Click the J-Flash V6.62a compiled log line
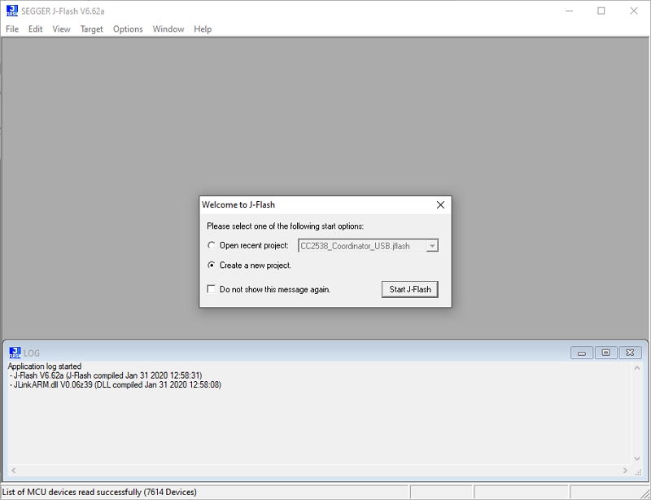 106,375
